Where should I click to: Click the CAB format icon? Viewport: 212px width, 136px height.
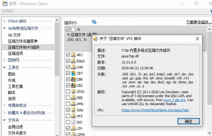(x=73, y=67)
